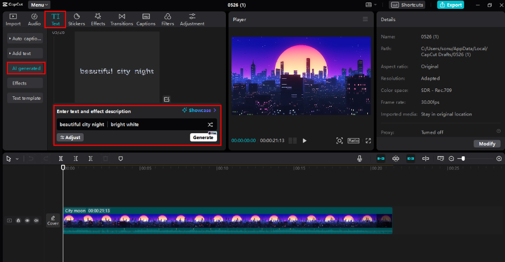This screenshot has height=262, width=505.
Task: Click the player zoom focus icon
Action: point(340,141)
